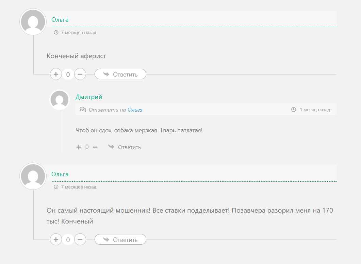Open Дмитрий's author name link
Image resolution: width=361 pixels, height=264 pixels.
click(x=89, y=97)
